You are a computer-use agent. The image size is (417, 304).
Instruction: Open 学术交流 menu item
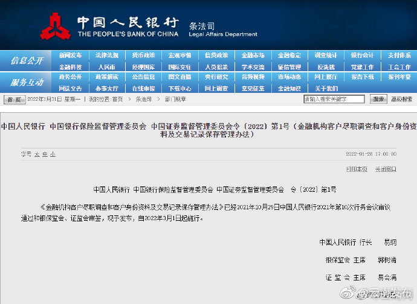point(253,67)
